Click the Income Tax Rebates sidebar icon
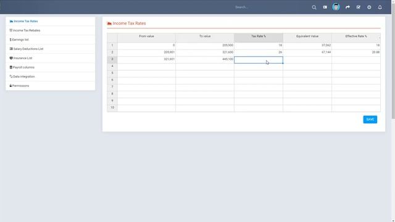The image size is (395, 222). (x=11, y=30)
